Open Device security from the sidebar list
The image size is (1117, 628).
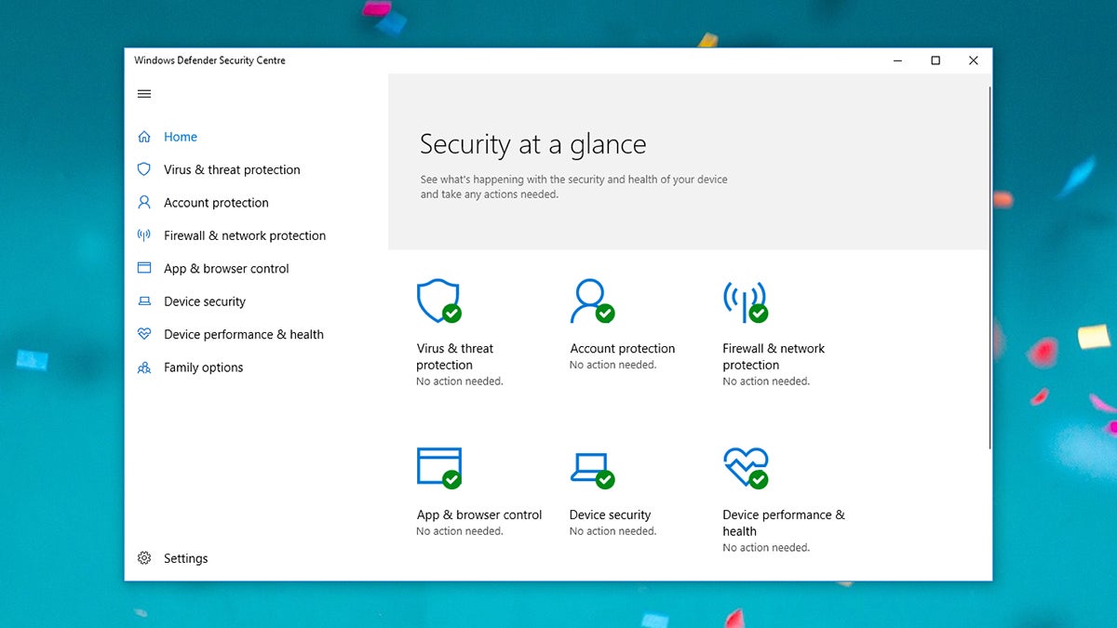point(205,301)
